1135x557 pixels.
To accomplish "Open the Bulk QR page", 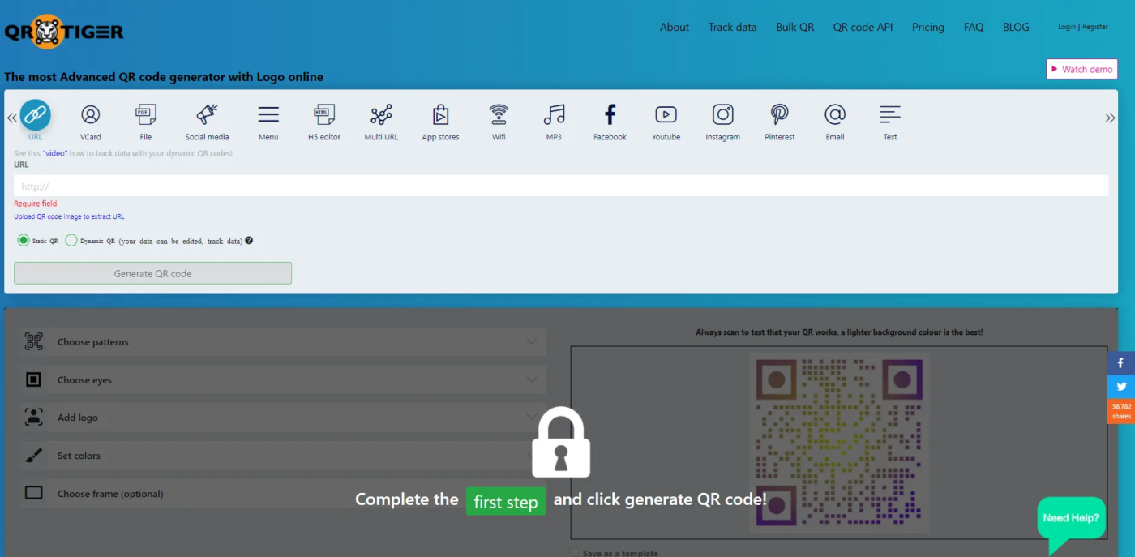I will 794,27.
